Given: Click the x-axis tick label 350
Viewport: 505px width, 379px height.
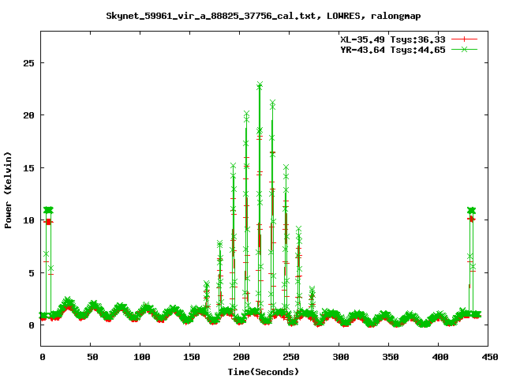Looking at the screenshot, I should pyautogui.click(x=391, y=357).
